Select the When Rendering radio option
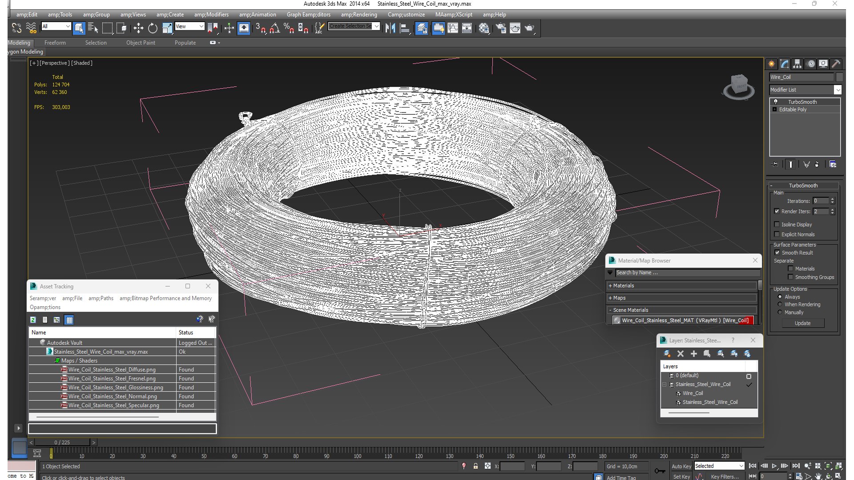The image size is (854, 480). (780, 304)
